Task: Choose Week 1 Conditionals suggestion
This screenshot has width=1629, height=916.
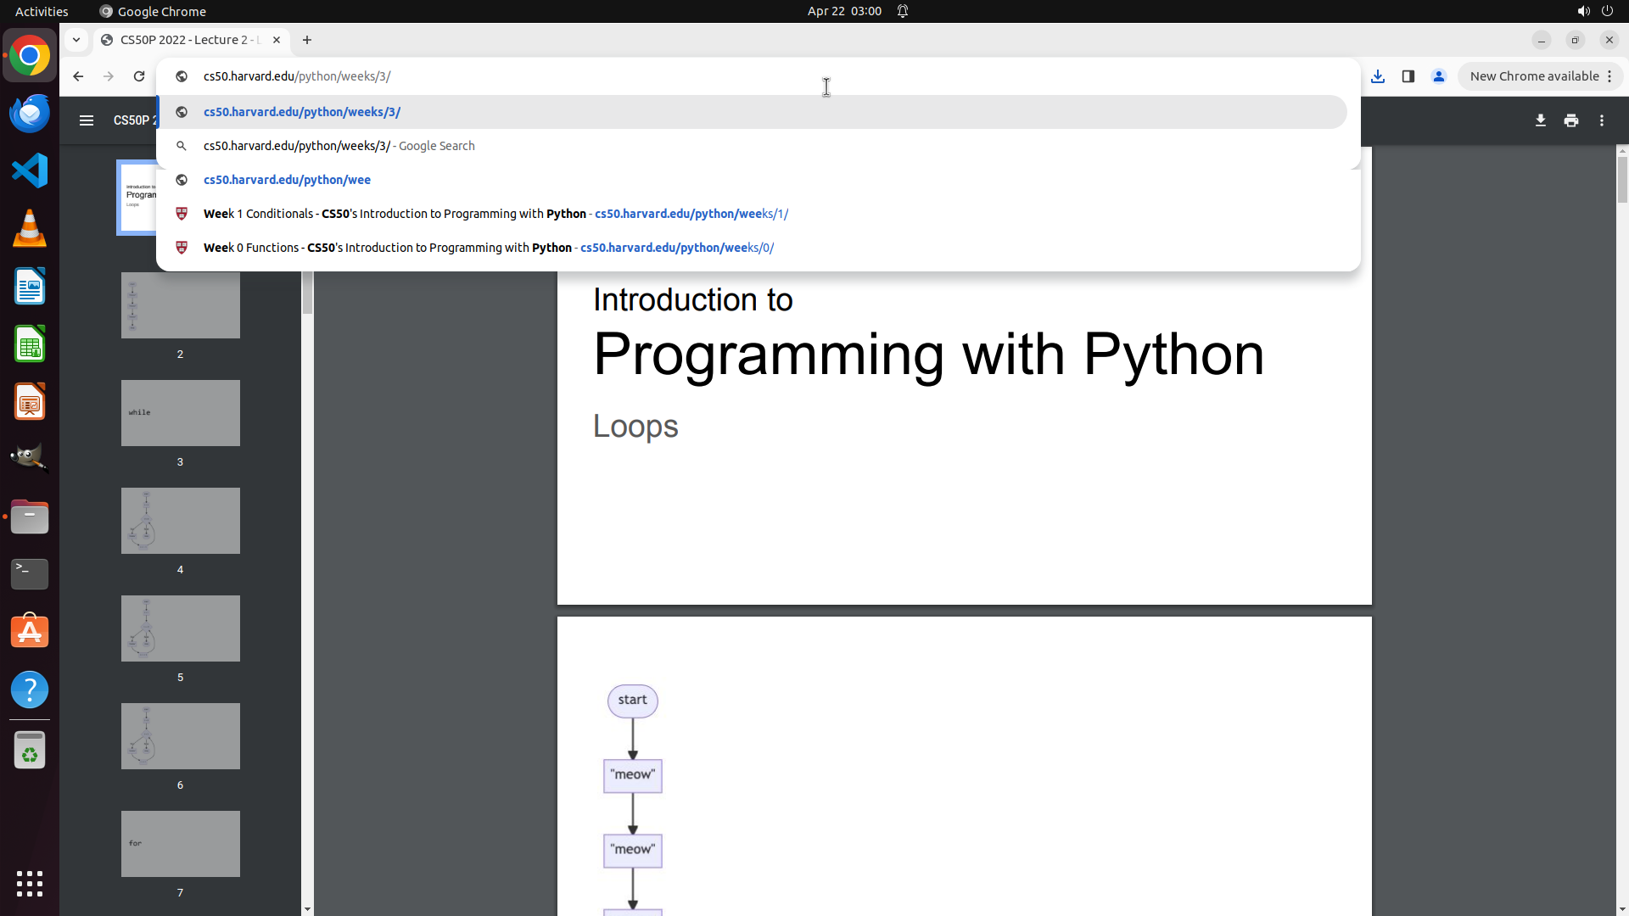Action: (x=495, y=214)
